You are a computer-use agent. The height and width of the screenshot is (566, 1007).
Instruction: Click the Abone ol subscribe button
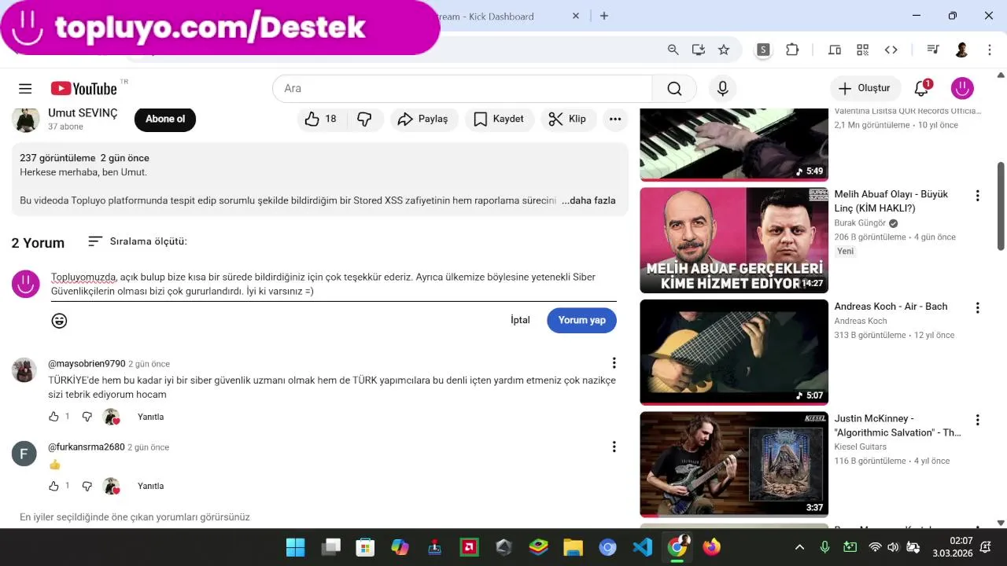pyautogui.click(x=165, y=119)
